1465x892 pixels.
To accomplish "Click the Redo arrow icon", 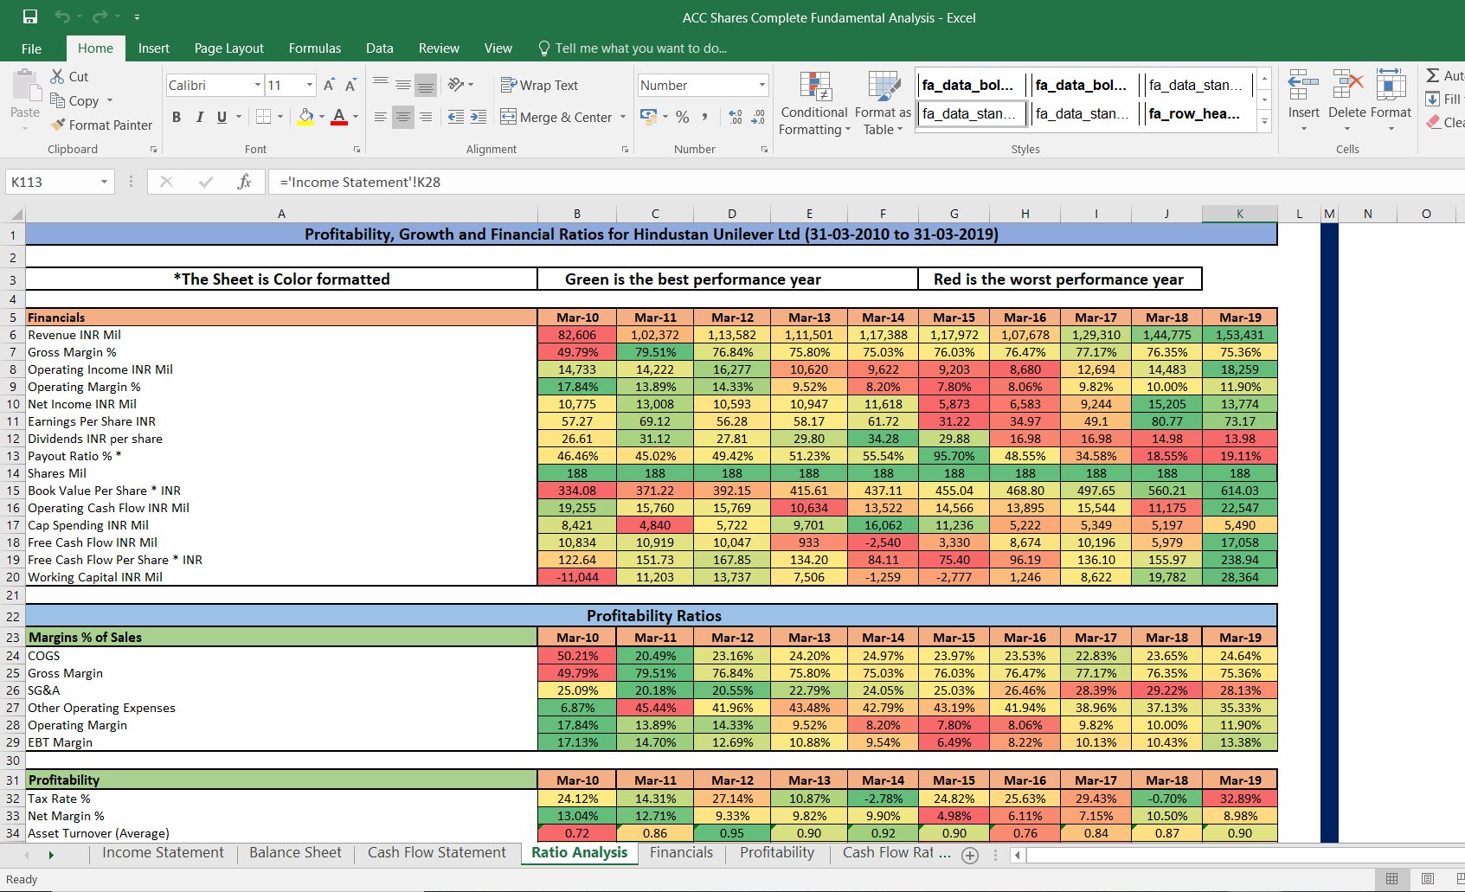I will click(x=100, y=16).
